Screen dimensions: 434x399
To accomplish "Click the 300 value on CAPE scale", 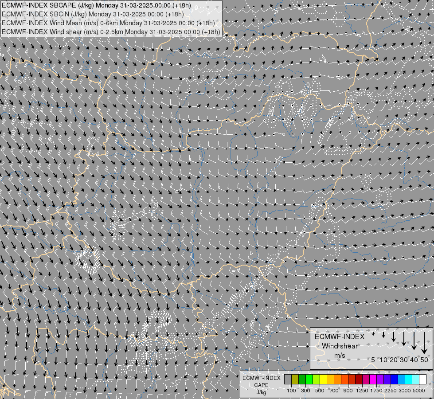I will (x=305, y=391).
